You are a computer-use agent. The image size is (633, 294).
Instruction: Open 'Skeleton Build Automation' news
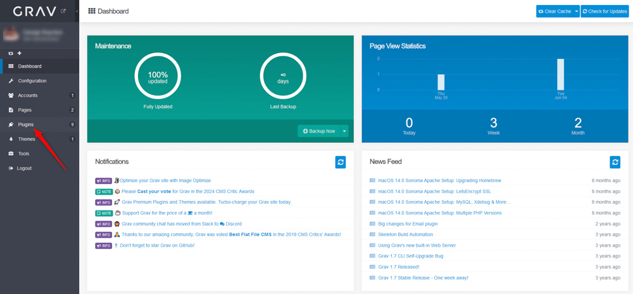coord(405,235)
